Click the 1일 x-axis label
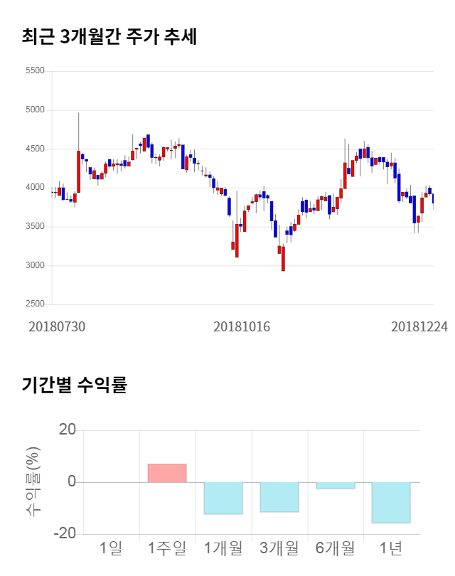The height and width of the screenshot is (576, 455). click(111, 548)
